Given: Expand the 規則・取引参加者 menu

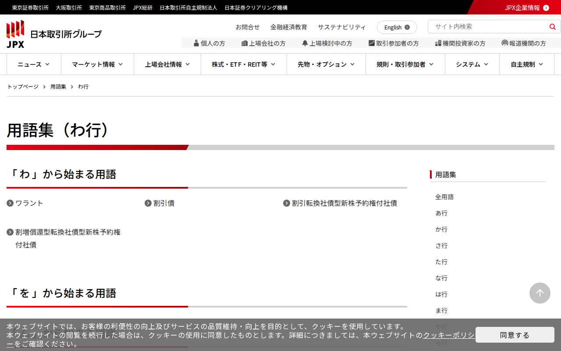Looking at the screenshot, I should coord(405,64).
